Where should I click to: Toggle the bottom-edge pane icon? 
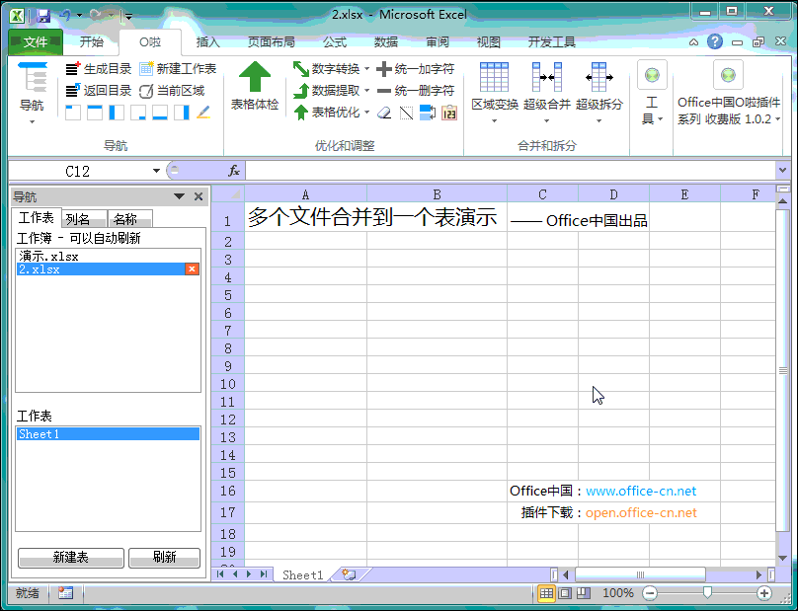pyautogui.click(x=160, y=113)
